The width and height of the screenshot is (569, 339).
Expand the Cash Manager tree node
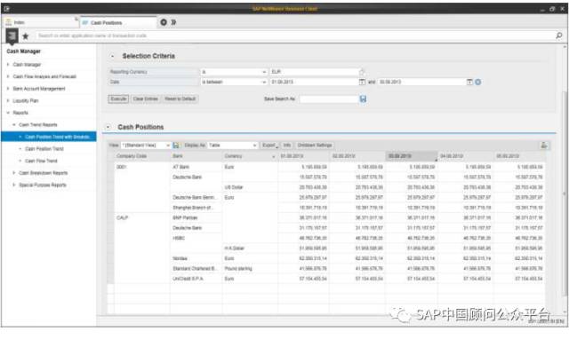(x=8, y=65)
